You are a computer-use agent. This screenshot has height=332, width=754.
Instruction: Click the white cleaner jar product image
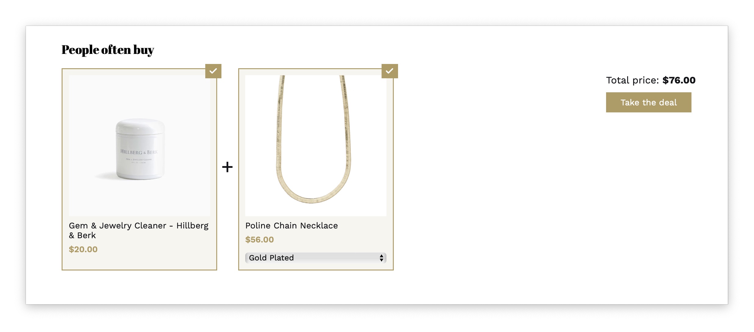[x=139, y=146]
